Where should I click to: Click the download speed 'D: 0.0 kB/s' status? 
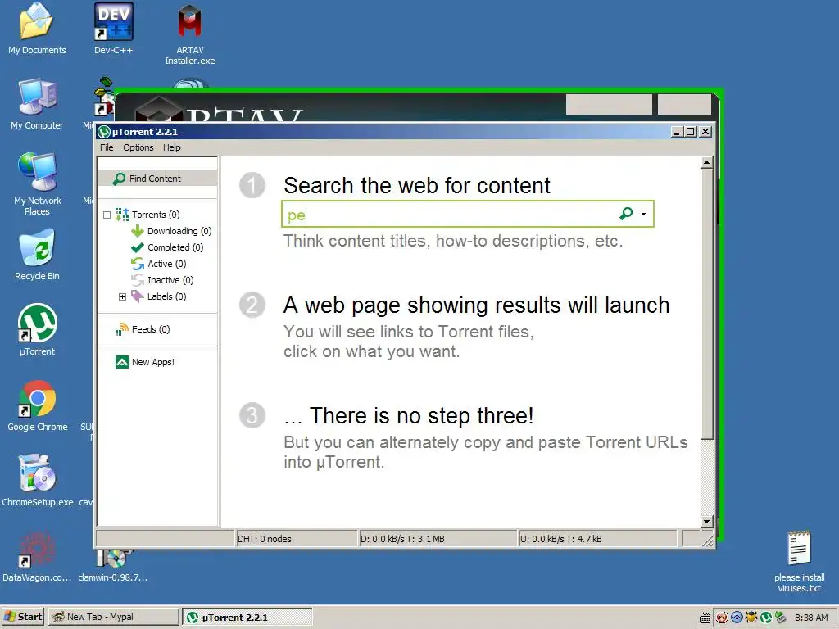coord(402,539)
